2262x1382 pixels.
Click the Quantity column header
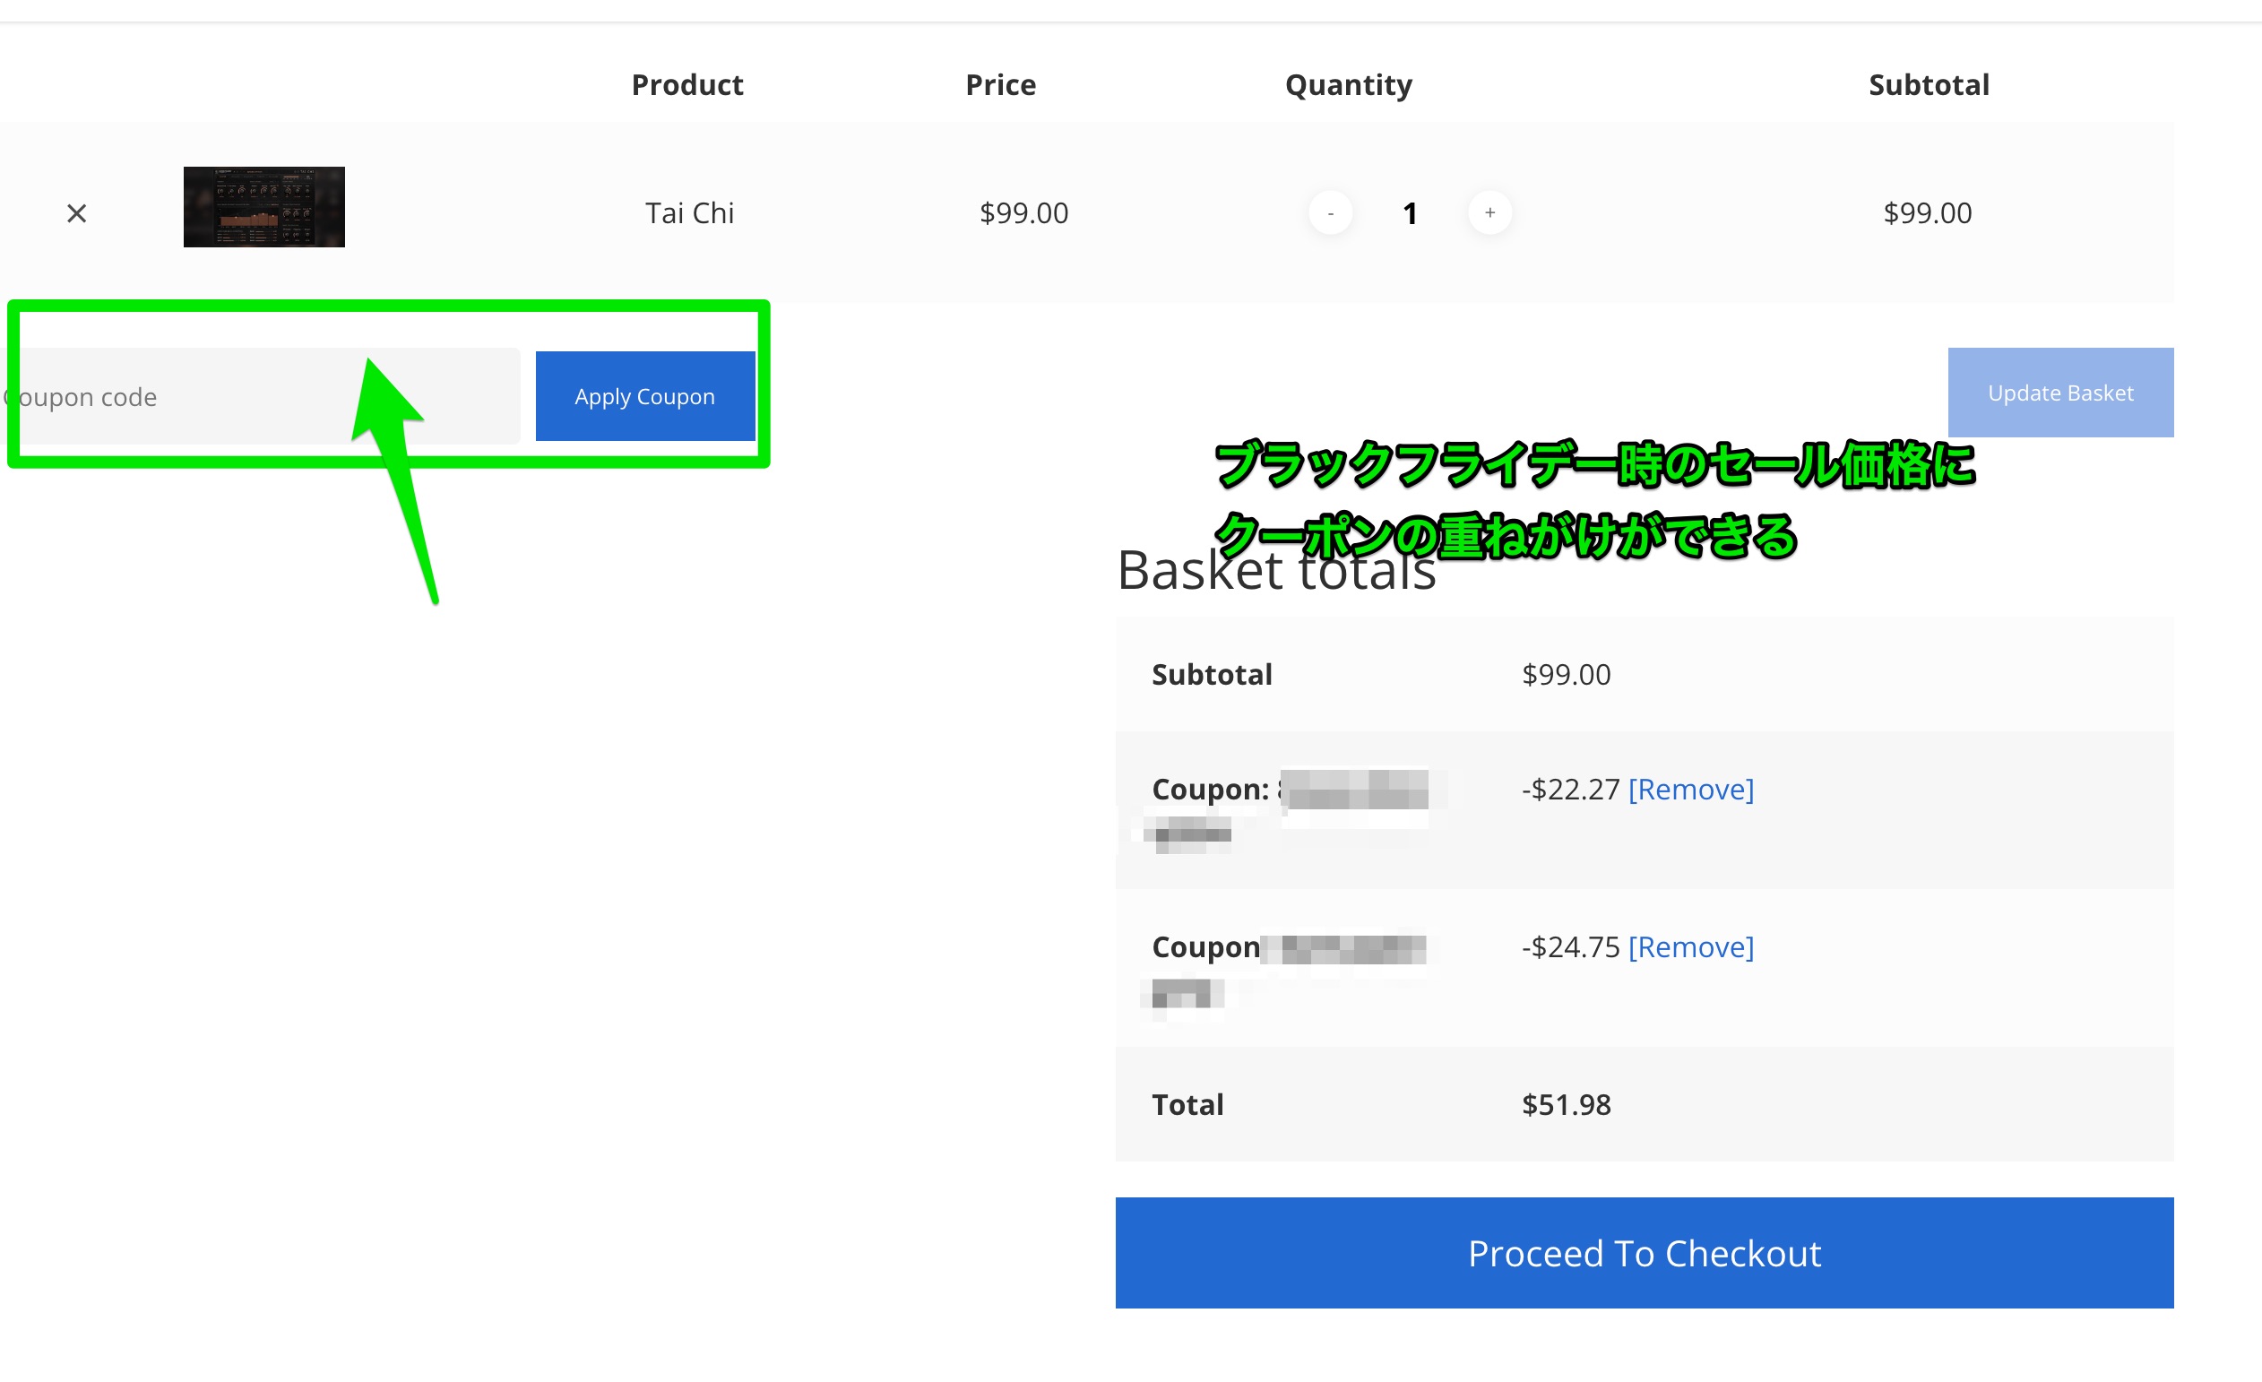pos(1348,84)
